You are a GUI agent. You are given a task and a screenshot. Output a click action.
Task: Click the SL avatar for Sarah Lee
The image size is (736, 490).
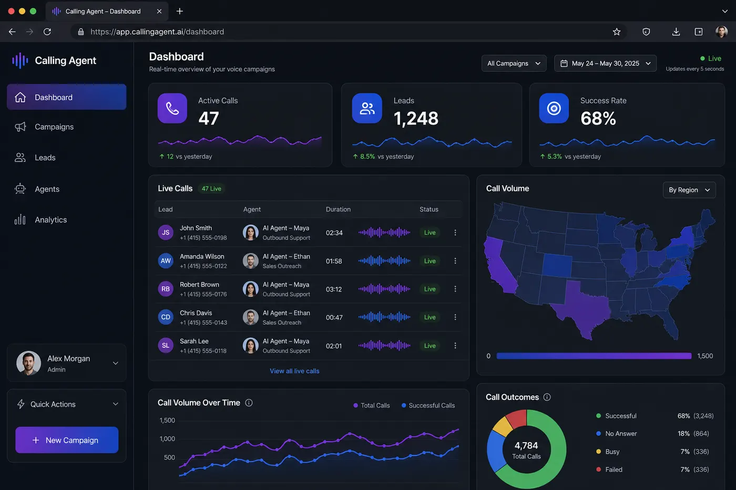166,346
